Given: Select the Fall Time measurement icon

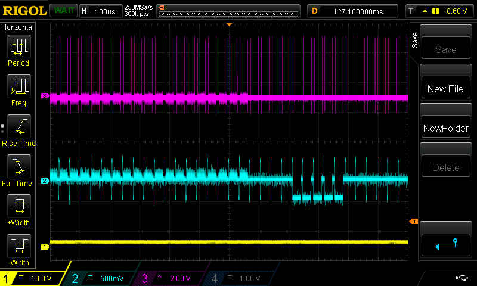Looking at the screenshot, I should pos(19,166).
